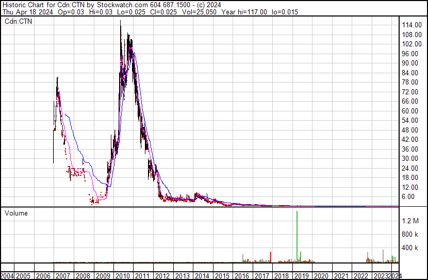Viewport: 428px width, 280px height.
Task: Click the 2004 year label on the time axis
Action: (8, 275)
